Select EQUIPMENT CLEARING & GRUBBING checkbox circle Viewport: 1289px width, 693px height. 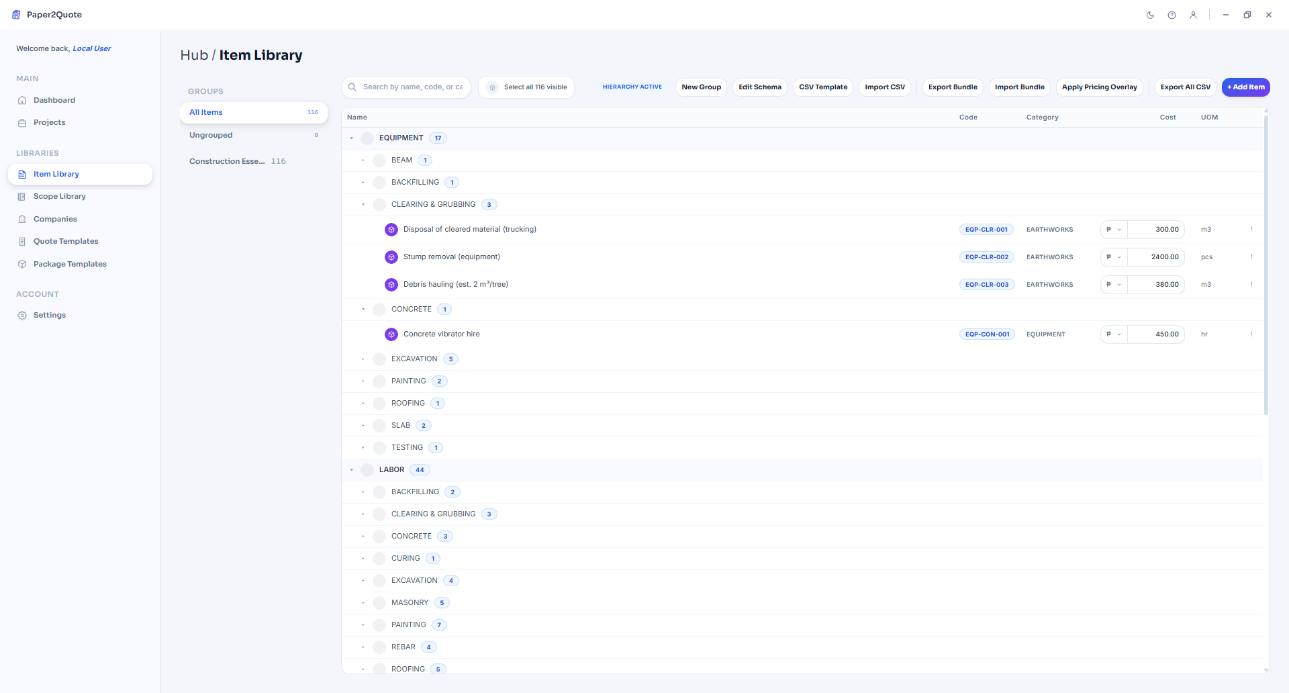pyautogui.click(x=379, y=205)
